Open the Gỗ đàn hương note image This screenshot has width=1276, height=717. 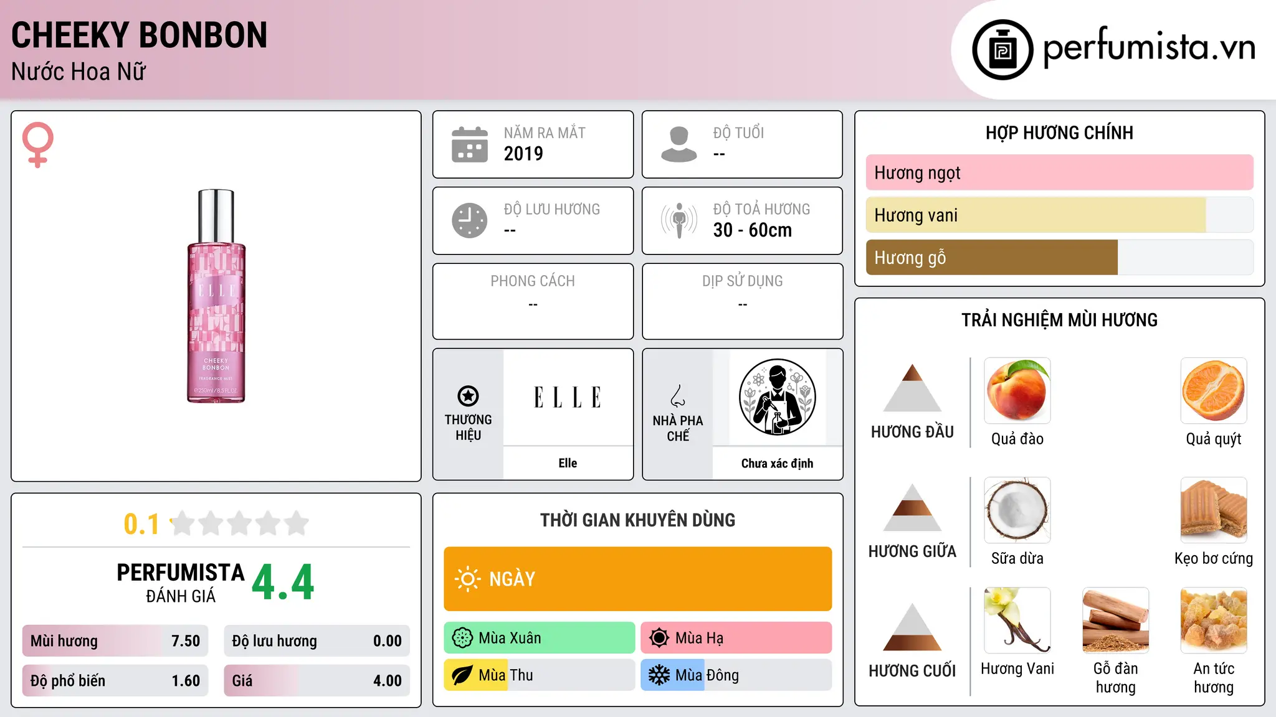point(1116,621)
